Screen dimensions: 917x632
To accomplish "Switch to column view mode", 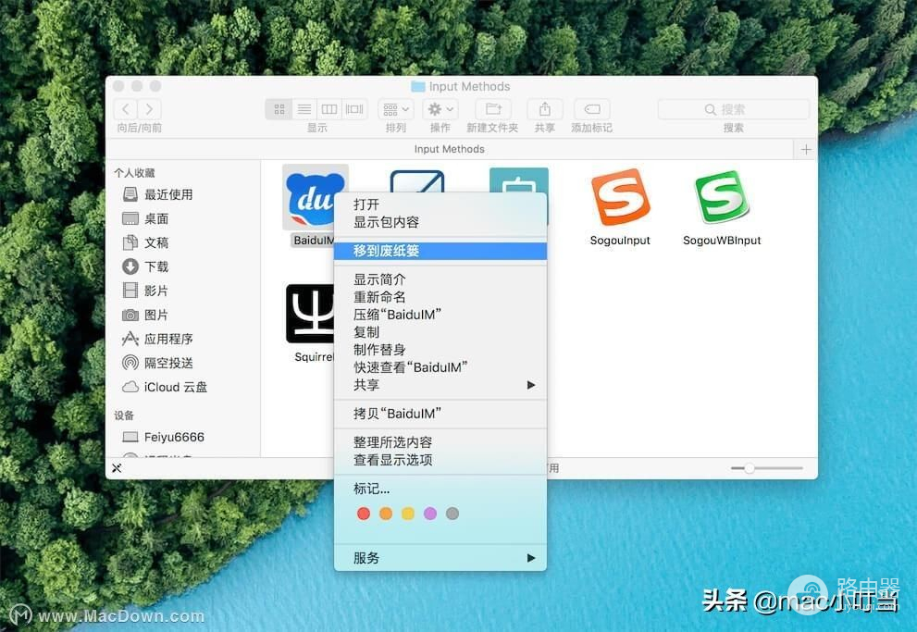I will coord(329,109).
